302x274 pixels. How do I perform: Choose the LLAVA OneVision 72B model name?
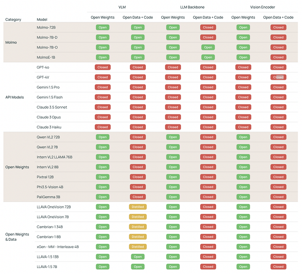(54, 207)
